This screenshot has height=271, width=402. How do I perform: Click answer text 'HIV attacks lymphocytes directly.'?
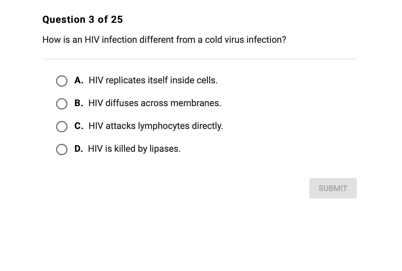coord(156,126)
